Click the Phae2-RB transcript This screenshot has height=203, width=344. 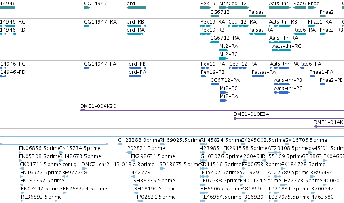point(323,34)
